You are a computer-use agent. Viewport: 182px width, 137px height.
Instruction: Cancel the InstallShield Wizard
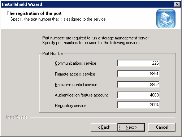coord(162,127)
